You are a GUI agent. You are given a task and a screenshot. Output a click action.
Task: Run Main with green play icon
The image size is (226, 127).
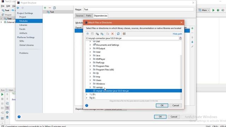click(213, 10)
